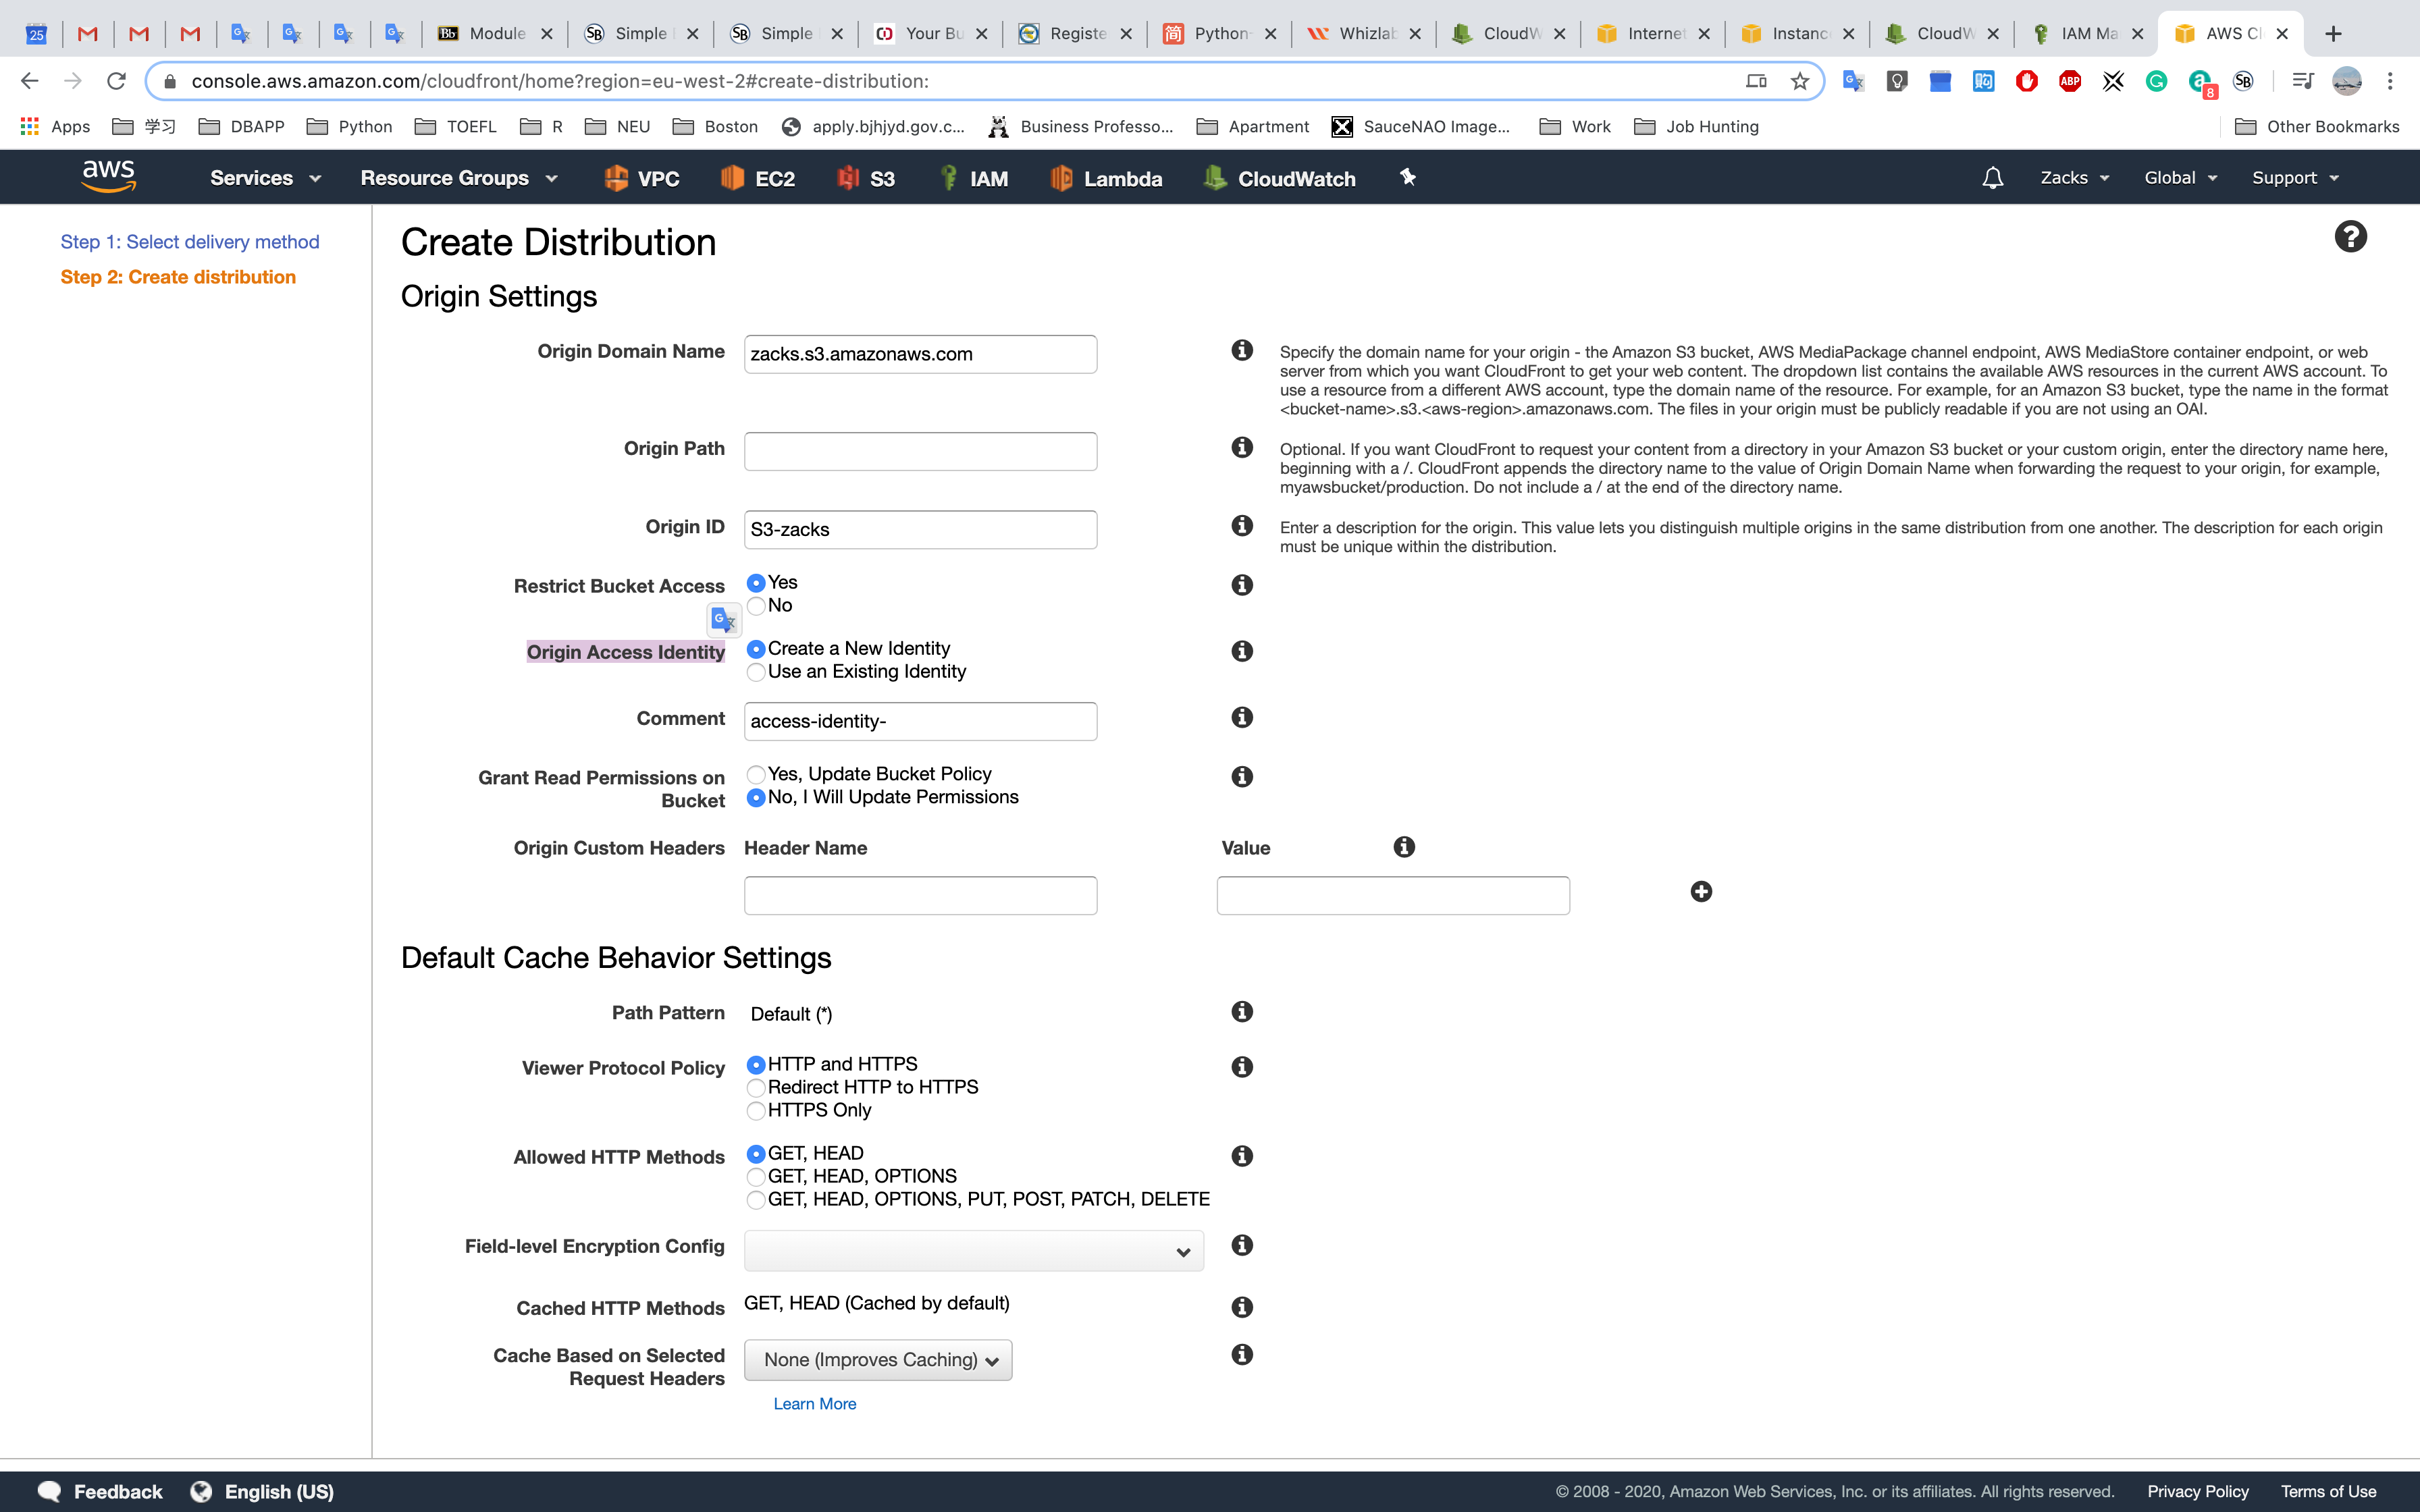Bookmark this page with star icon
Screen dimensions: 2420x1512
point(1800,81)
